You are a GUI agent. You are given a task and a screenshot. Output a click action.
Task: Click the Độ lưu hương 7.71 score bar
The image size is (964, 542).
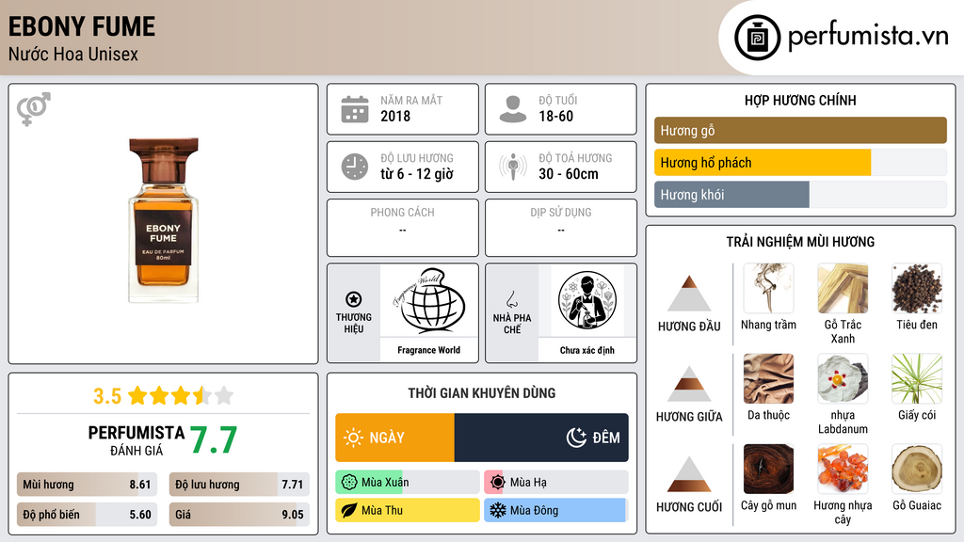click(239, 485)
